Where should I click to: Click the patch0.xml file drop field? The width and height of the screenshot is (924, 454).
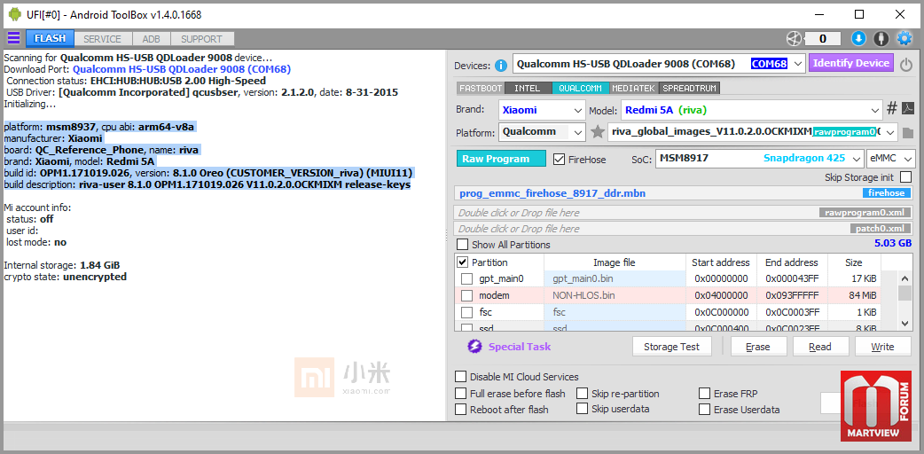click(684, 229)
